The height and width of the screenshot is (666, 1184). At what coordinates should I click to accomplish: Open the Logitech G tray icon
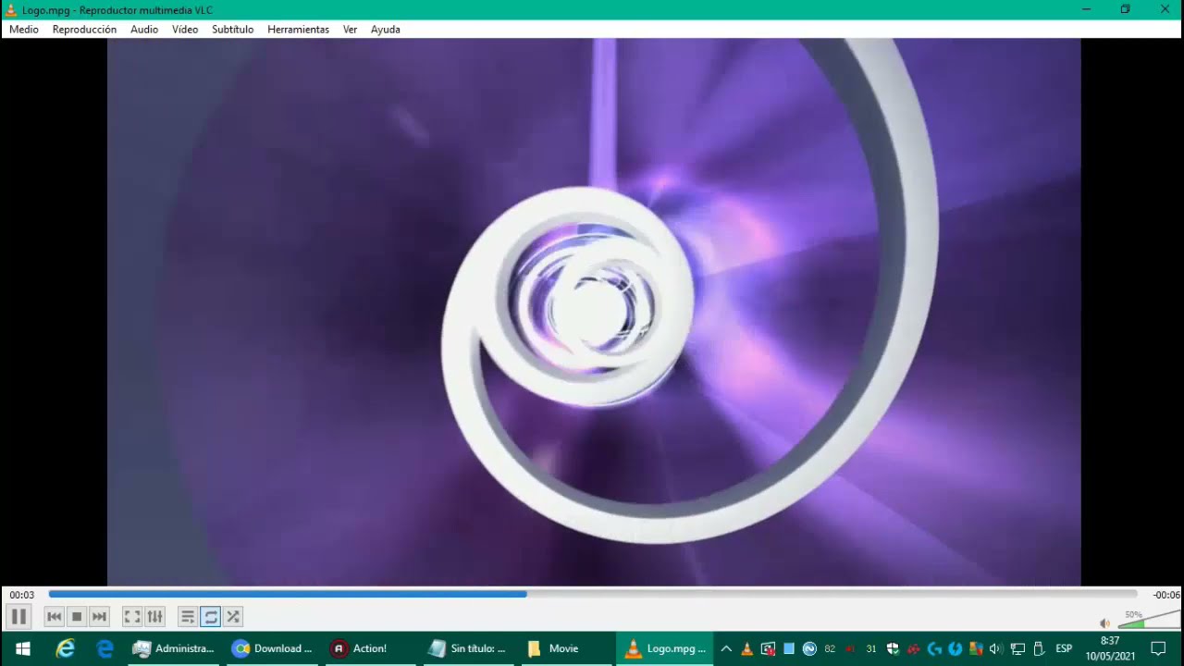click(934, 648)
